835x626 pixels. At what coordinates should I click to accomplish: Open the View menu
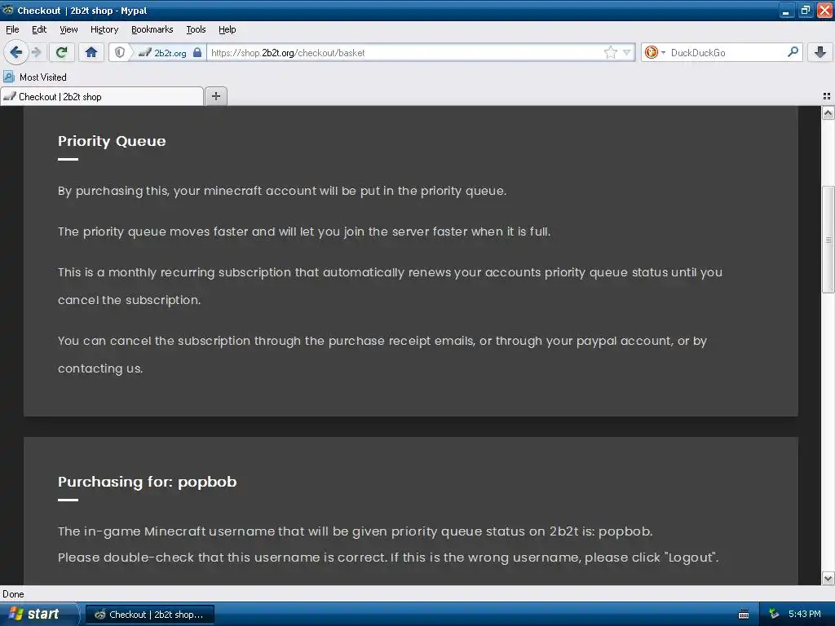point(68,30)
